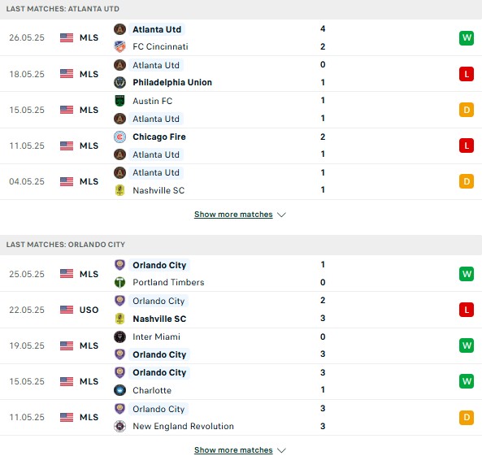
Task: Click the red L badge for Philadelphia Union match
Action: pyautogui.click(x=467, y=74)
